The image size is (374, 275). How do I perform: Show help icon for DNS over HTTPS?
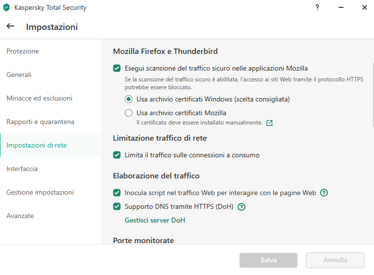coord(241,206)
